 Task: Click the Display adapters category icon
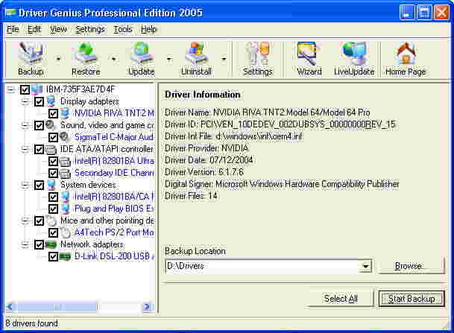(51, 101)
